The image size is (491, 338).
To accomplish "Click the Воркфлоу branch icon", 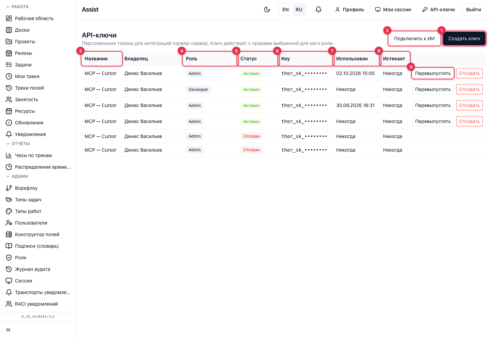I will point(9,188).
